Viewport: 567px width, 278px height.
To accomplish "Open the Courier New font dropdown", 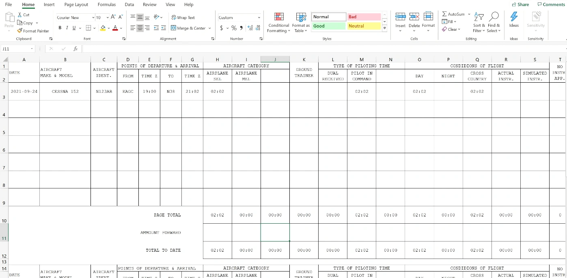I will tap(93, 17).
